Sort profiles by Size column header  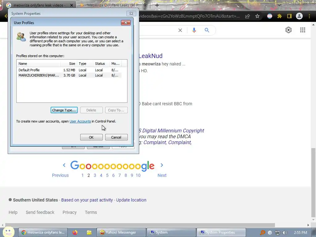(69, 64)
